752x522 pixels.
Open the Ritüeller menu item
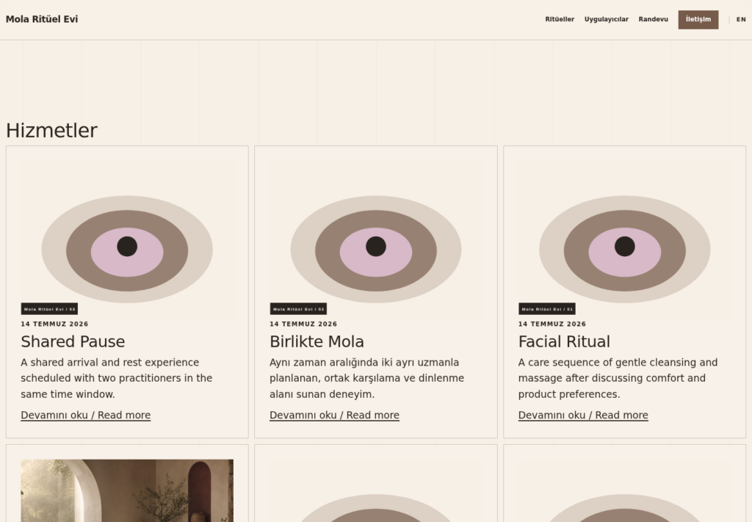point(559,19)
